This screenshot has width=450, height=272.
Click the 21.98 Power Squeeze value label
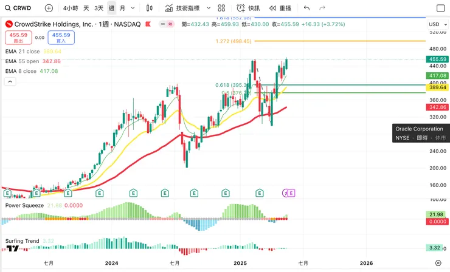click(x=436, y=214)
